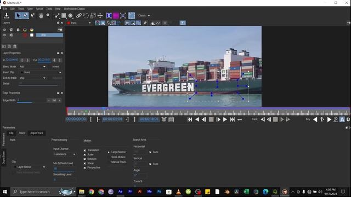Toggle the Scale motion checkbox
The height and width of the screenshot is (197, 351).
tap(84, 154)
